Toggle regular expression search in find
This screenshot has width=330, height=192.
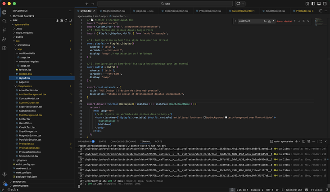[x=273, y=21]
